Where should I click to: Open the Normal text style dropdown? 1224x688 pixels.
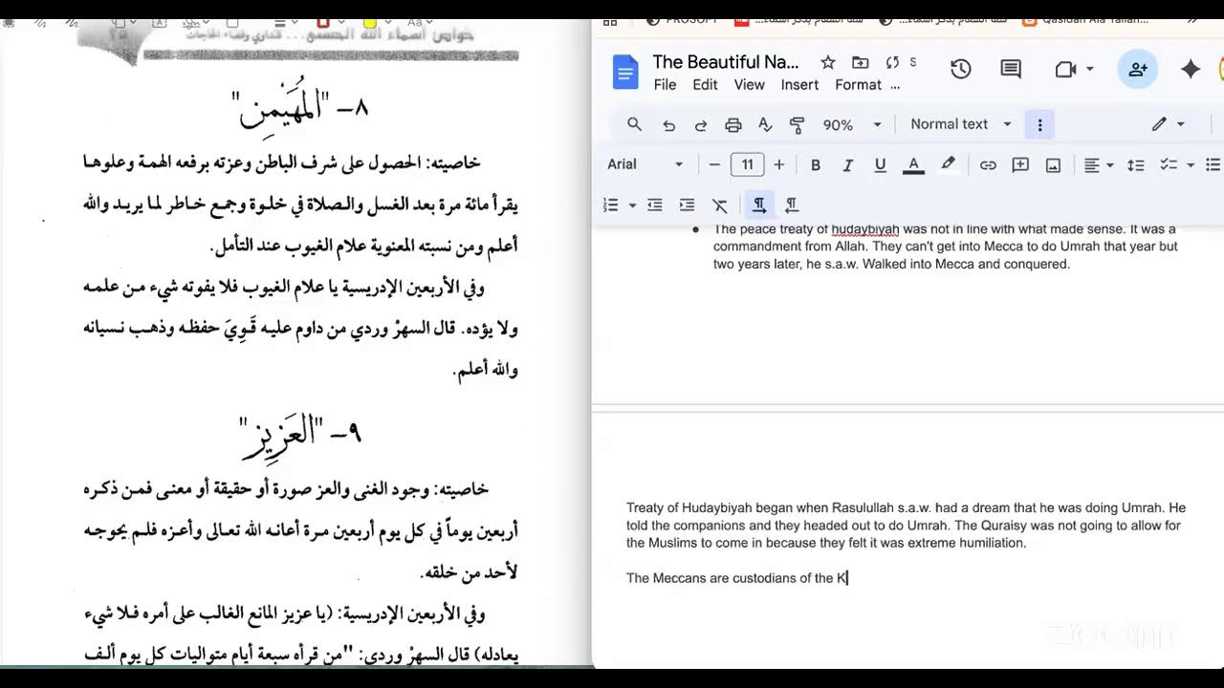pos(960,124)
